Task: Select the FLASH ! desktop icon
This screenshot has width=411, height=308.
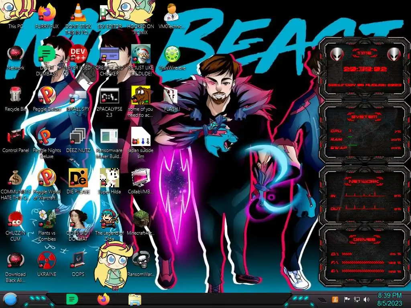Action: pos(172,99)
